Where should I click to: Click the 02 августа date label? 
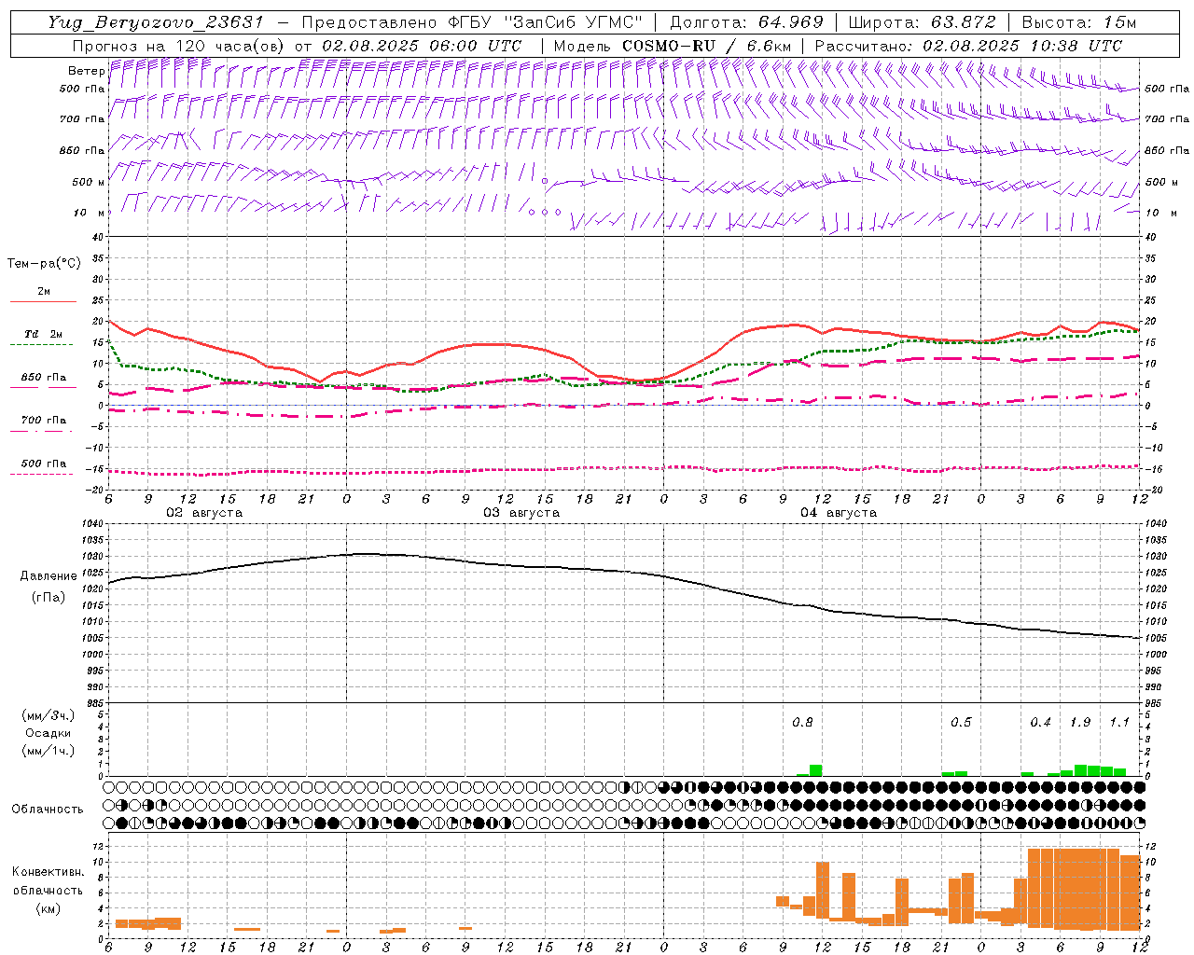click(x=204, y=513)
